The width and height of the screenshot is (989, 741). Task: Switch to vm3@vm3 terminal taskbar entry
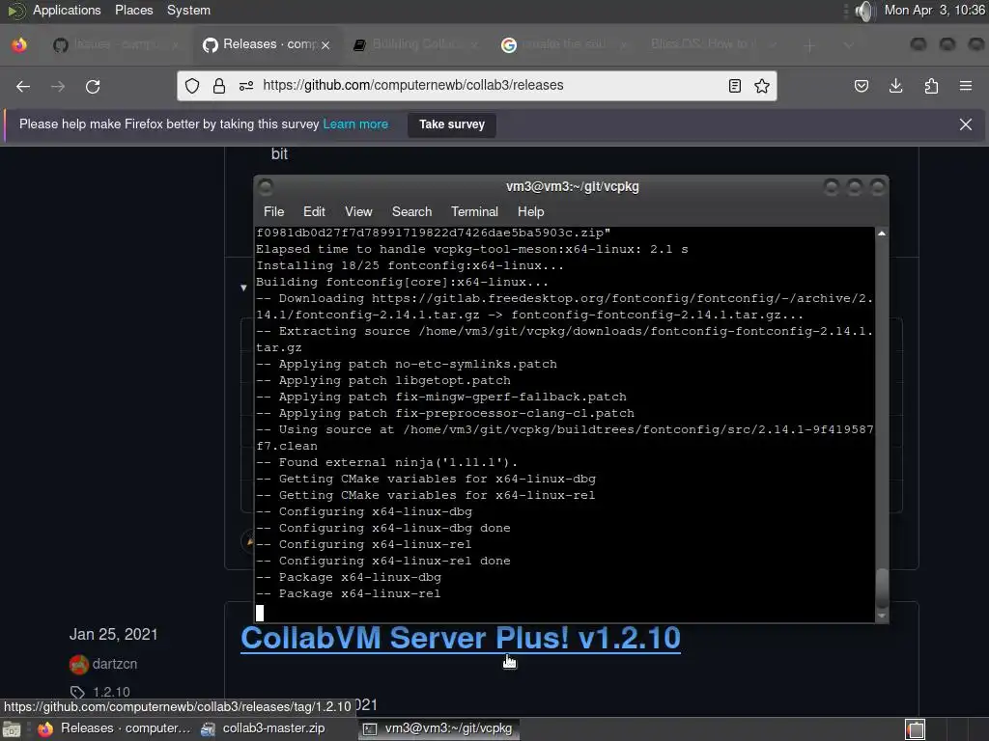(439, 728)
